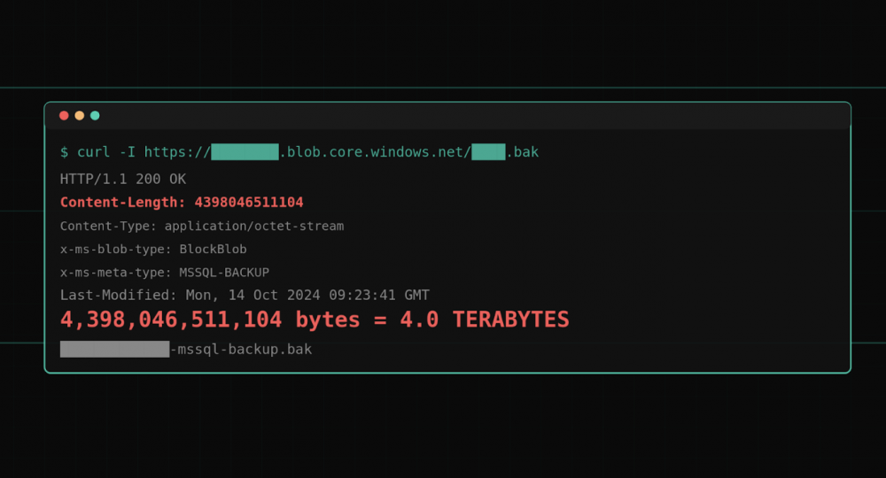Click the Content-Type application/octet-stream line
This screenshot has height=478, width=886.
pyautogui.click(x=202, y=227)
